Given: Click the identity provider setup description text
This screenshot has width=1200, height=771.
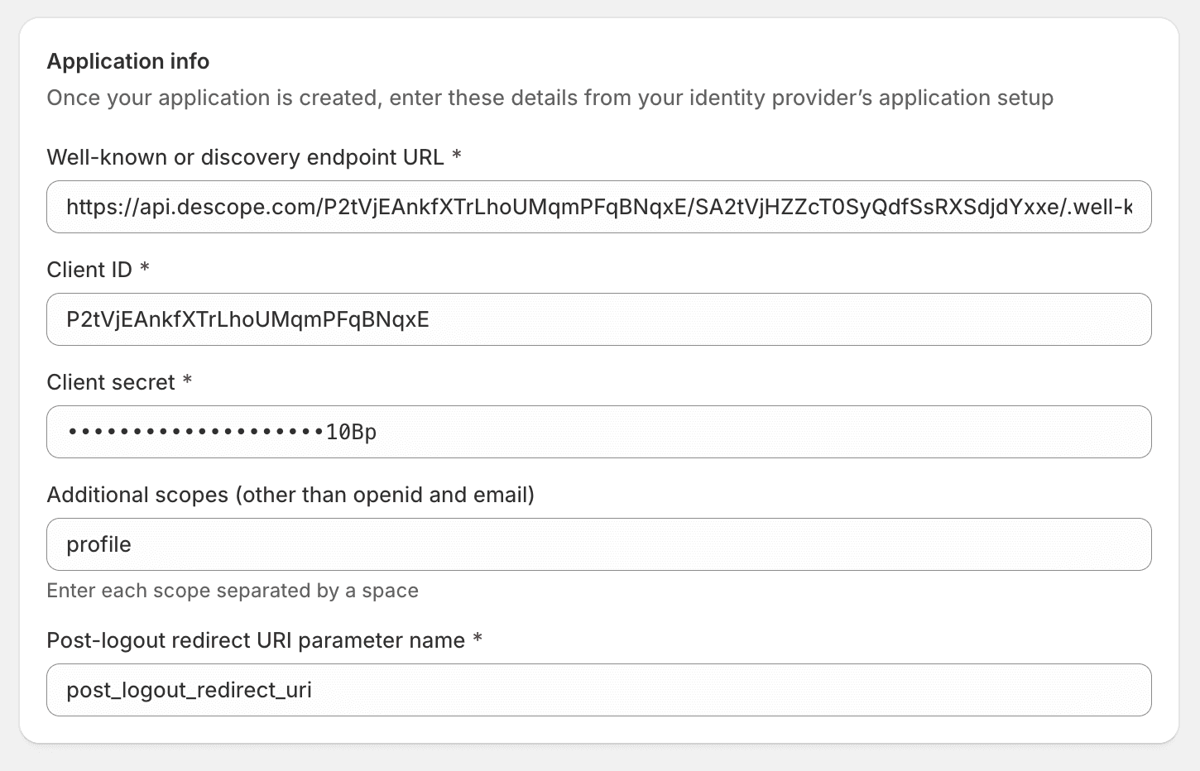Looking at the screenshot, I should [x=550, y=98].
